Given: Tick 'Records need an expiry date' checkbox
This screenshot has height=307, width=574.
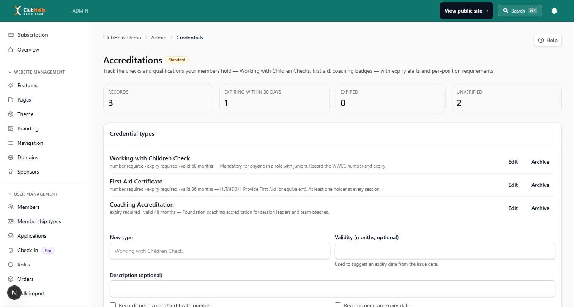Looking at the screenshot, I should [338, 305].
